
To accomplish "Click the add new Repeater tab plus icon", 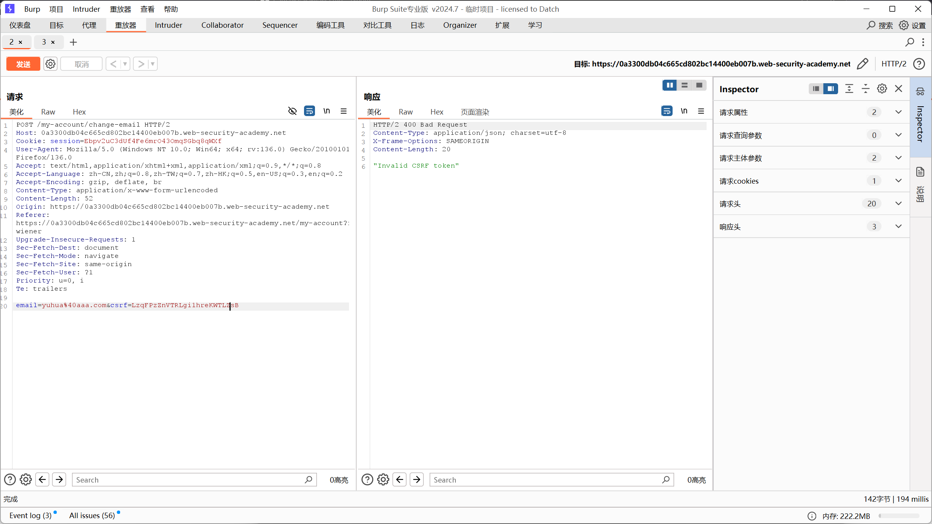I will [x=73, y=42].
